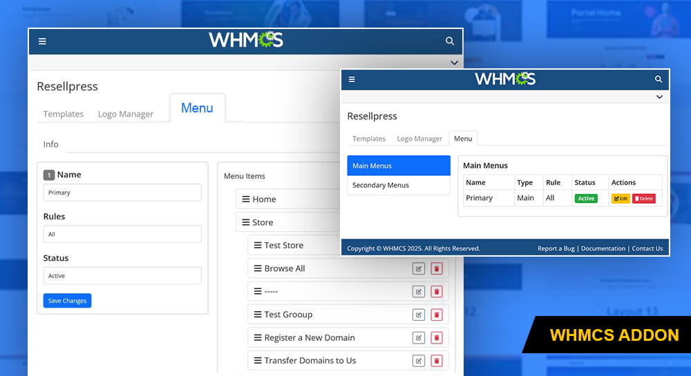The height and width of the screenshot is (376, 691).
Task: Delete the Transfer Domains to Us item
Action: 436,361
